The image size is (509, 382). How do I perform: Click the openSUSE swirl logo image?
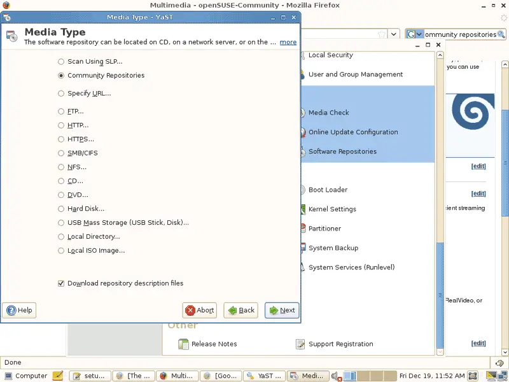click(473, 111)
